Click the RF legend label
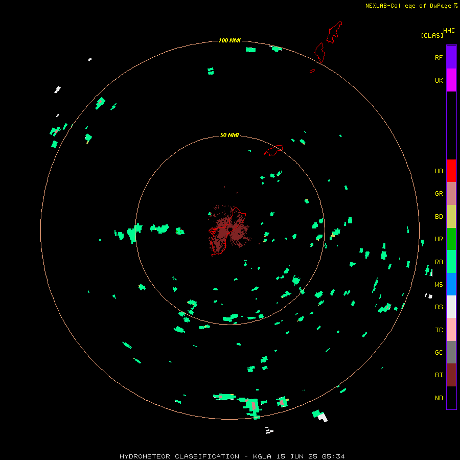460x460 pixels. (x=439, y=57)
